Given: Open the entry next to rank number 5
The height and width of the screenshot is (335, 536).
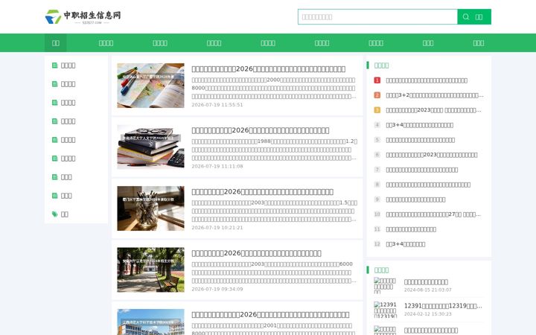Looking at the screenshot, I should pos(420,140).
